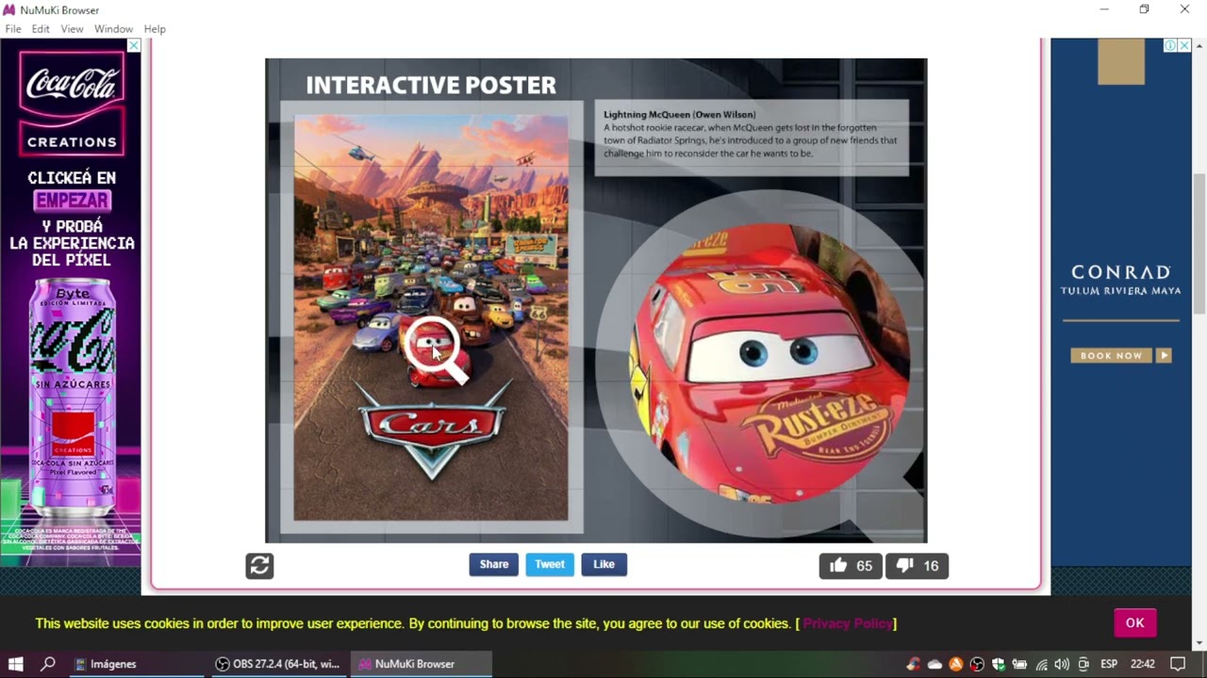The image size is (1207, 678).
Task: Click NuMuKi Browser taskbar button
Action: pyautogui.click(x=422, y=664)
